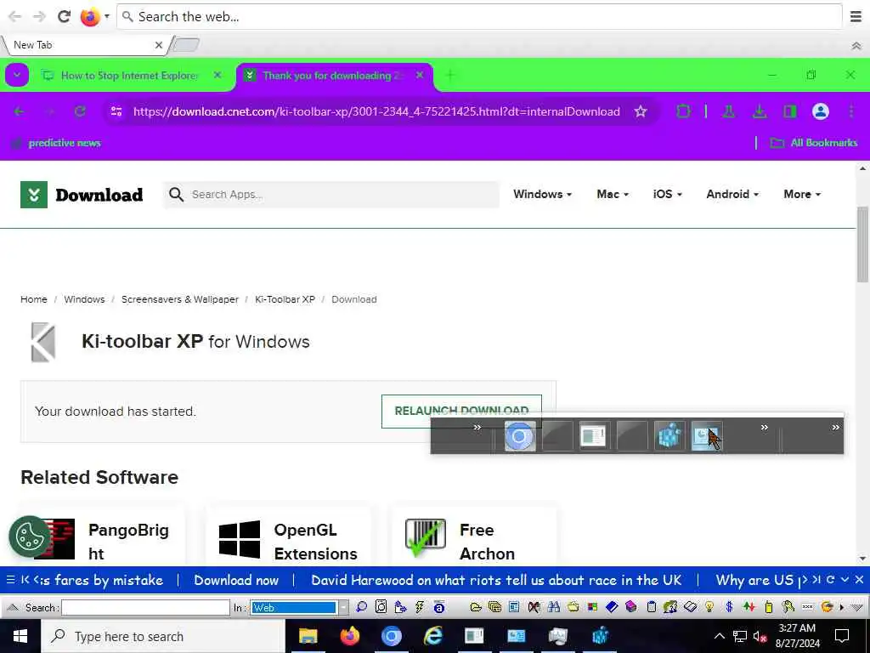870x653 pixels.
Task: Open the OpenGL Extensions related software card
Action: (x=288, y=537)
